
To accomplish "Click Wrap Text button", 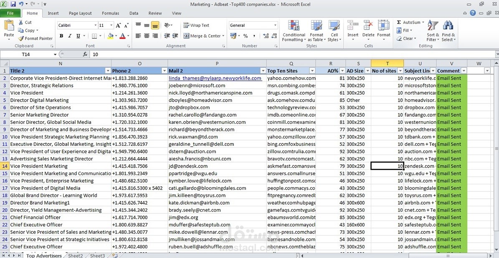I will pos(196,25).
